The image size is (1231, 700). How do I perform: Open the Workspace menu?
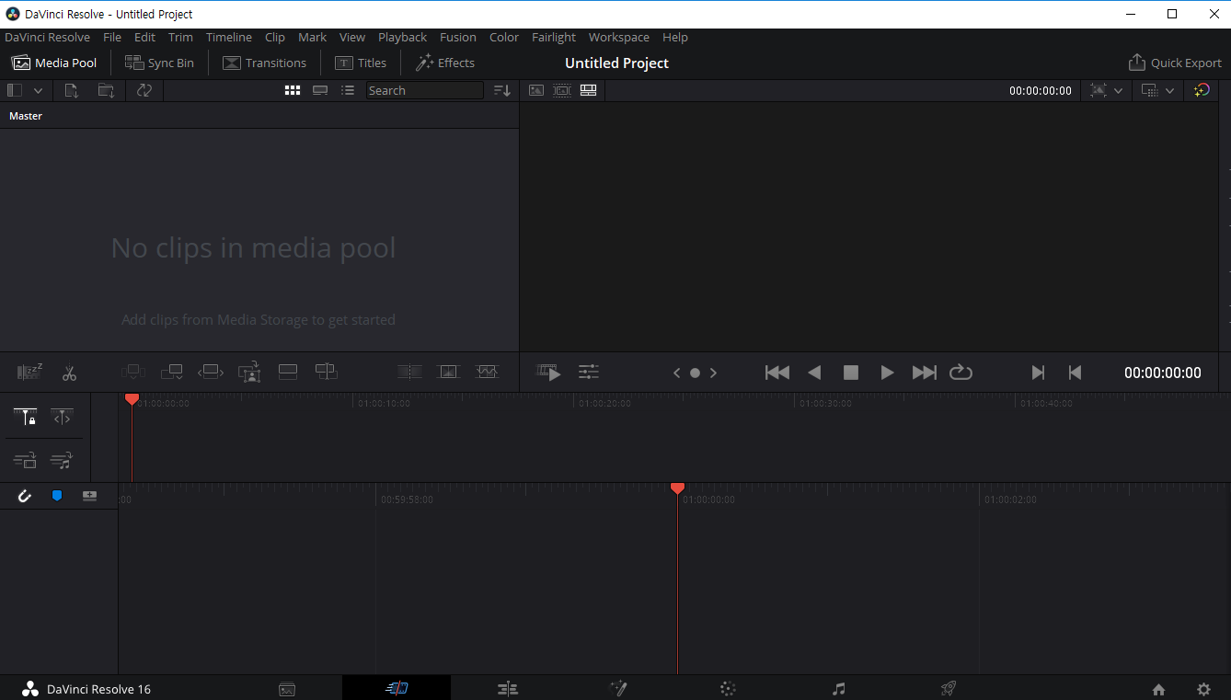pos(619,38)
